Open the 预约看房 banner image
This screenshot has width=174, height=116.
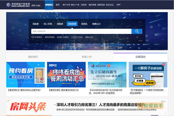(x=26, y=75)
